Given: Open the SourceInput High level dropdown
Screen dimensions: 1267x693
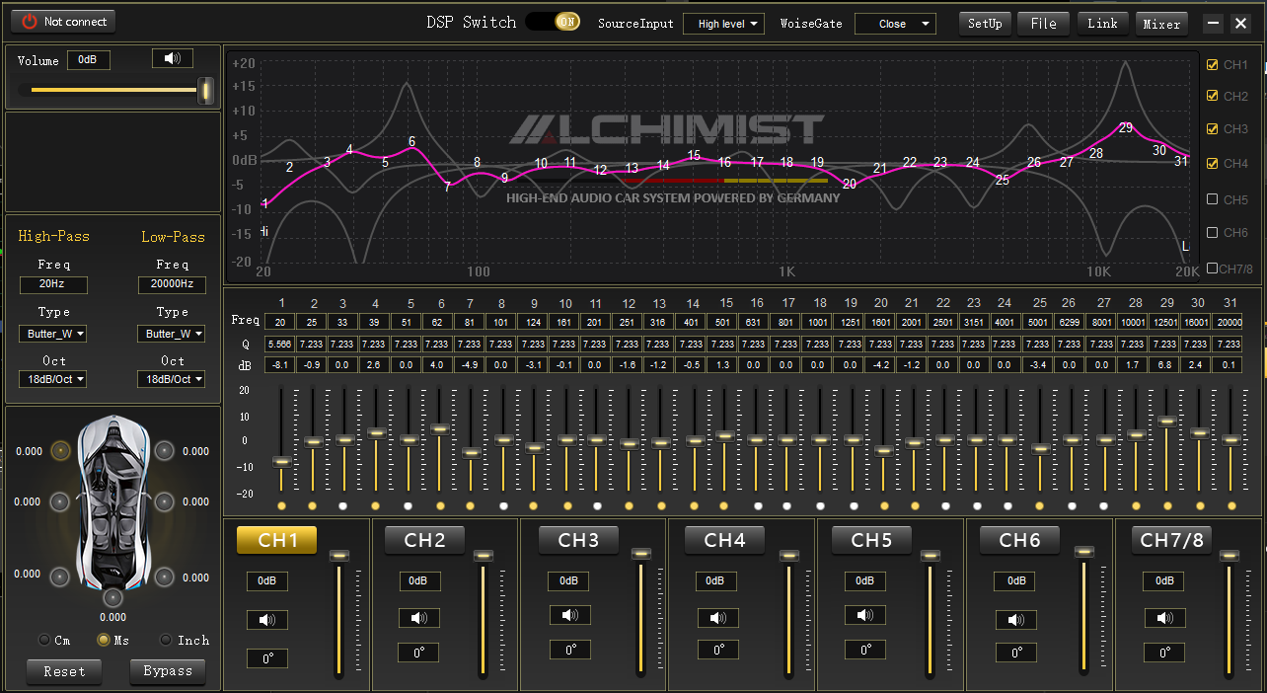Looking at the screenshot, I should [x=723, y=24].
